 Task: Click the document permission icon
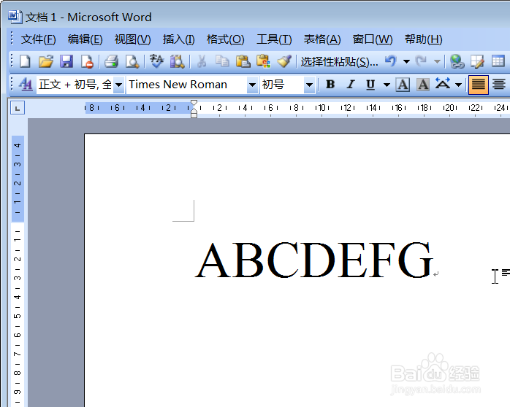coord(87,61)
